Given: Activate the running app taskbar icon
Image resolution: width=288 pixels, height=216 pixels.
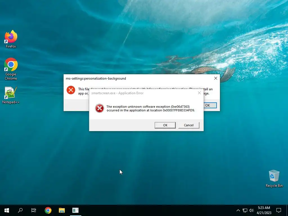Looking at the screenshot, I should pos(75,210).
